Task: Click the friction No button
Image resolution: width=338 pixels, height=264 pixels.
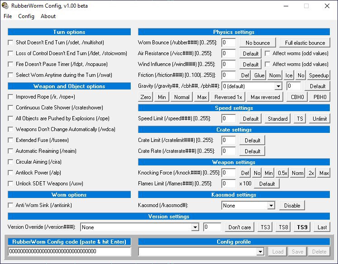Action: [301, 75]
